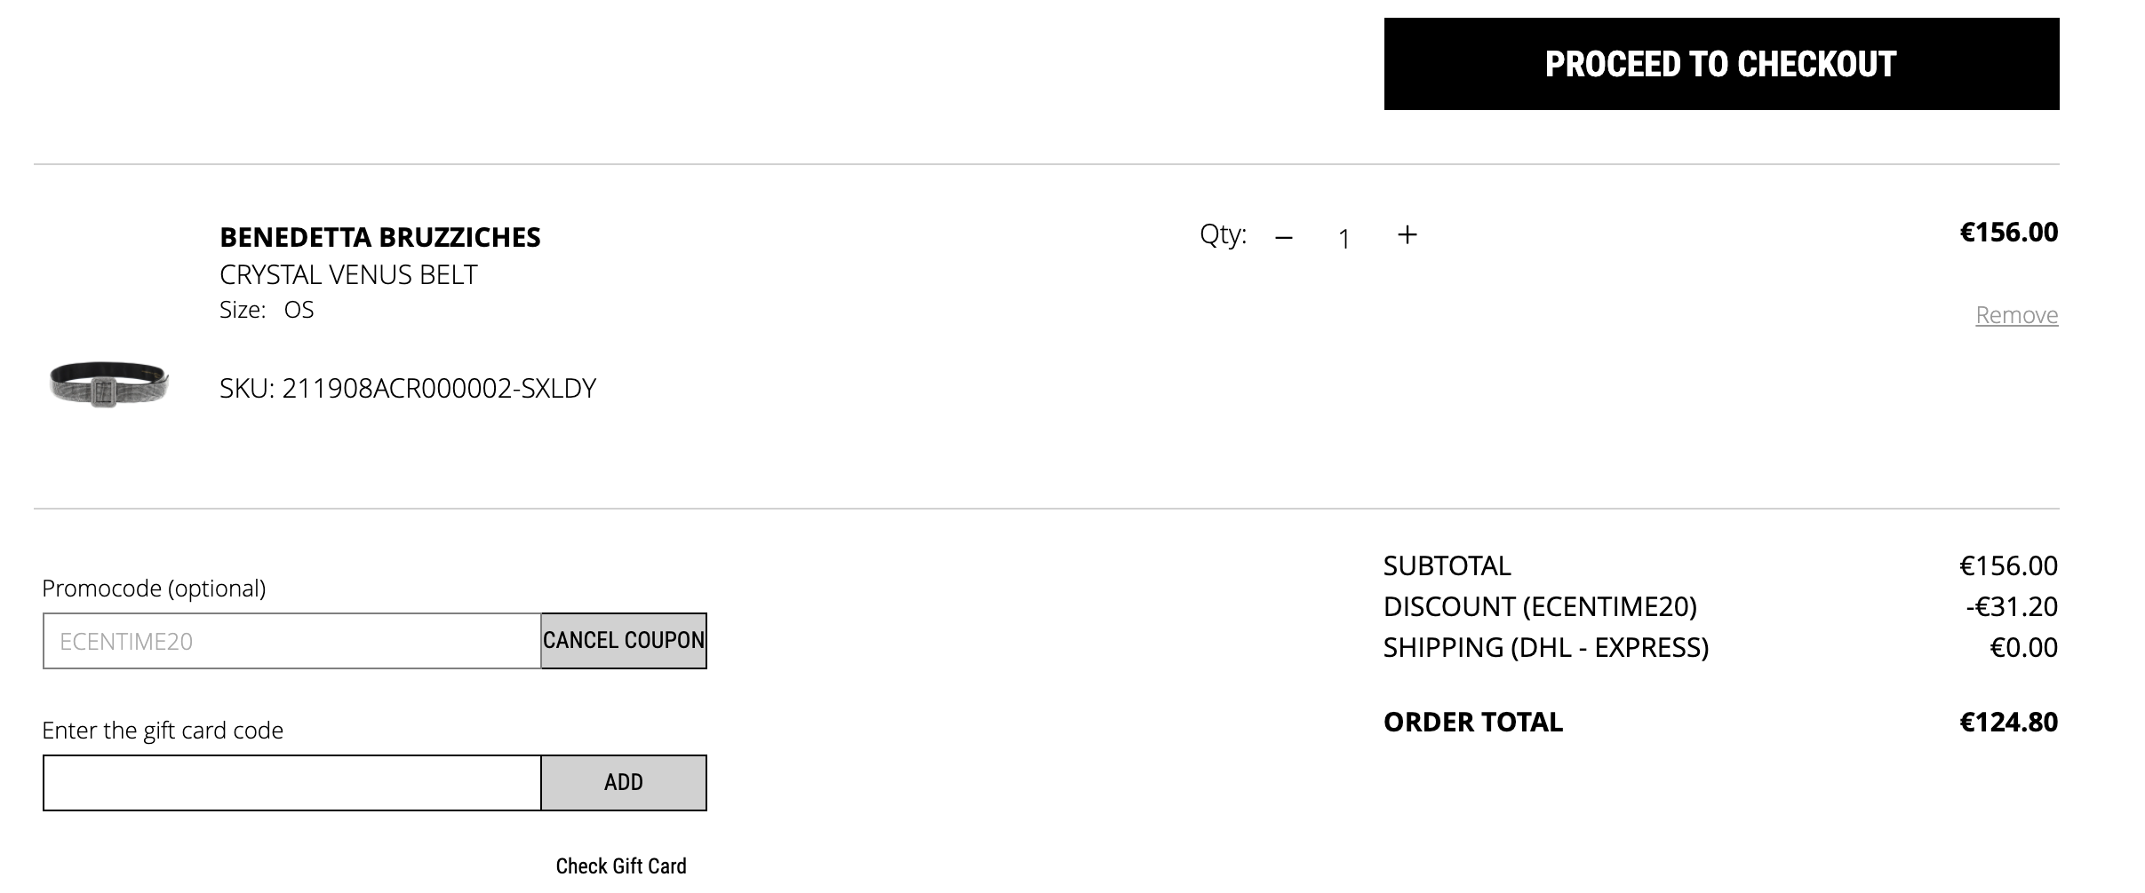Viewport: 2145px width, 893px height.
Task: Click the SKU 211908ACR000002-SXLDY text
Action: click(x=408, y=389)
